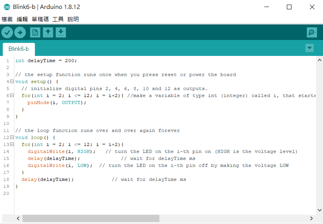Viewport: 323px width, 224px height.
Task: Click the Upload arrow button
Action: click(x=20, y=33)
